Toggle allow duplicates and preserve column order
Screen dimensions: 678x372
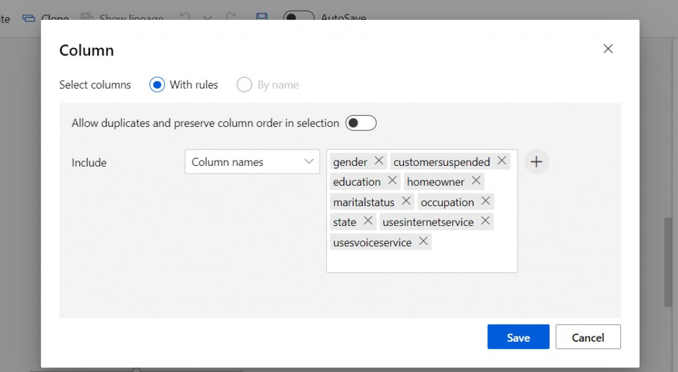pyautogui.click(x=361, y=123)
